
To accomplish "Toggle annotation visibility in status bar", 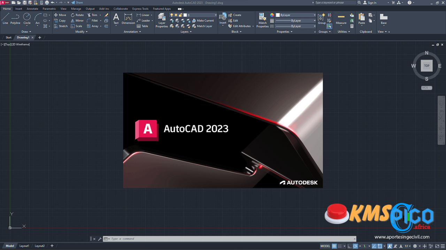I will click(x=390, y=246).
